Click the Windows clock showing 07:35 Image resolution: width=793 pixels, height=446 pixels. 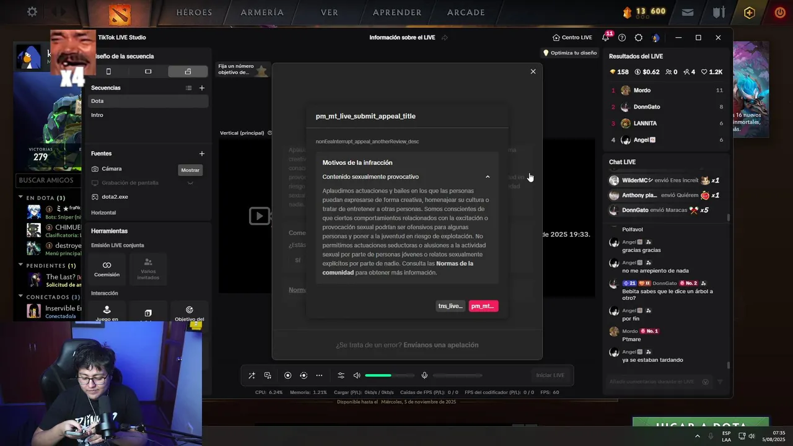779,433
